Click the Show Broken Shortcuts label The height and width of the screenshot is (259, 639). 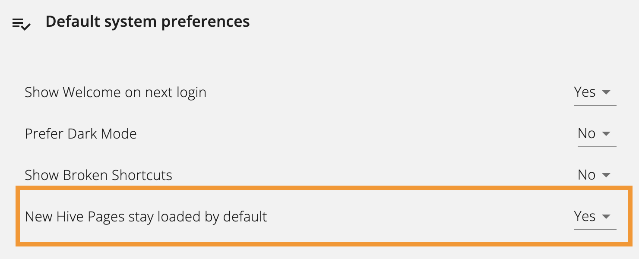pos(98,176)
